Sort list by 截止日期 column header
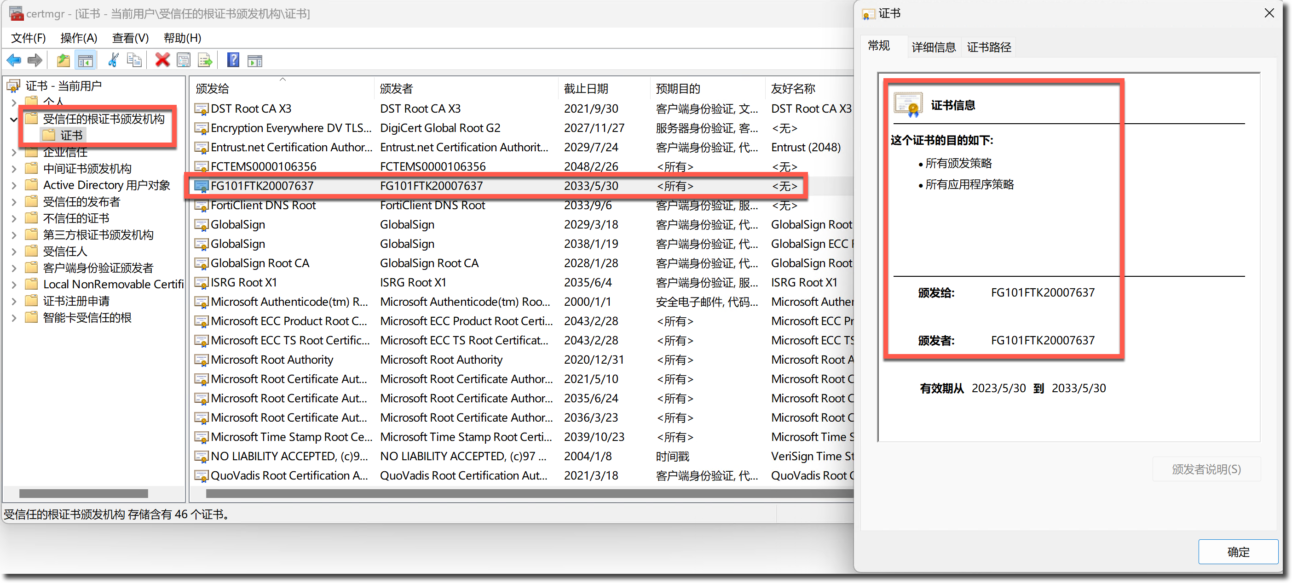This screenshot has height=583, width=1292. click(x=586, y=89)
